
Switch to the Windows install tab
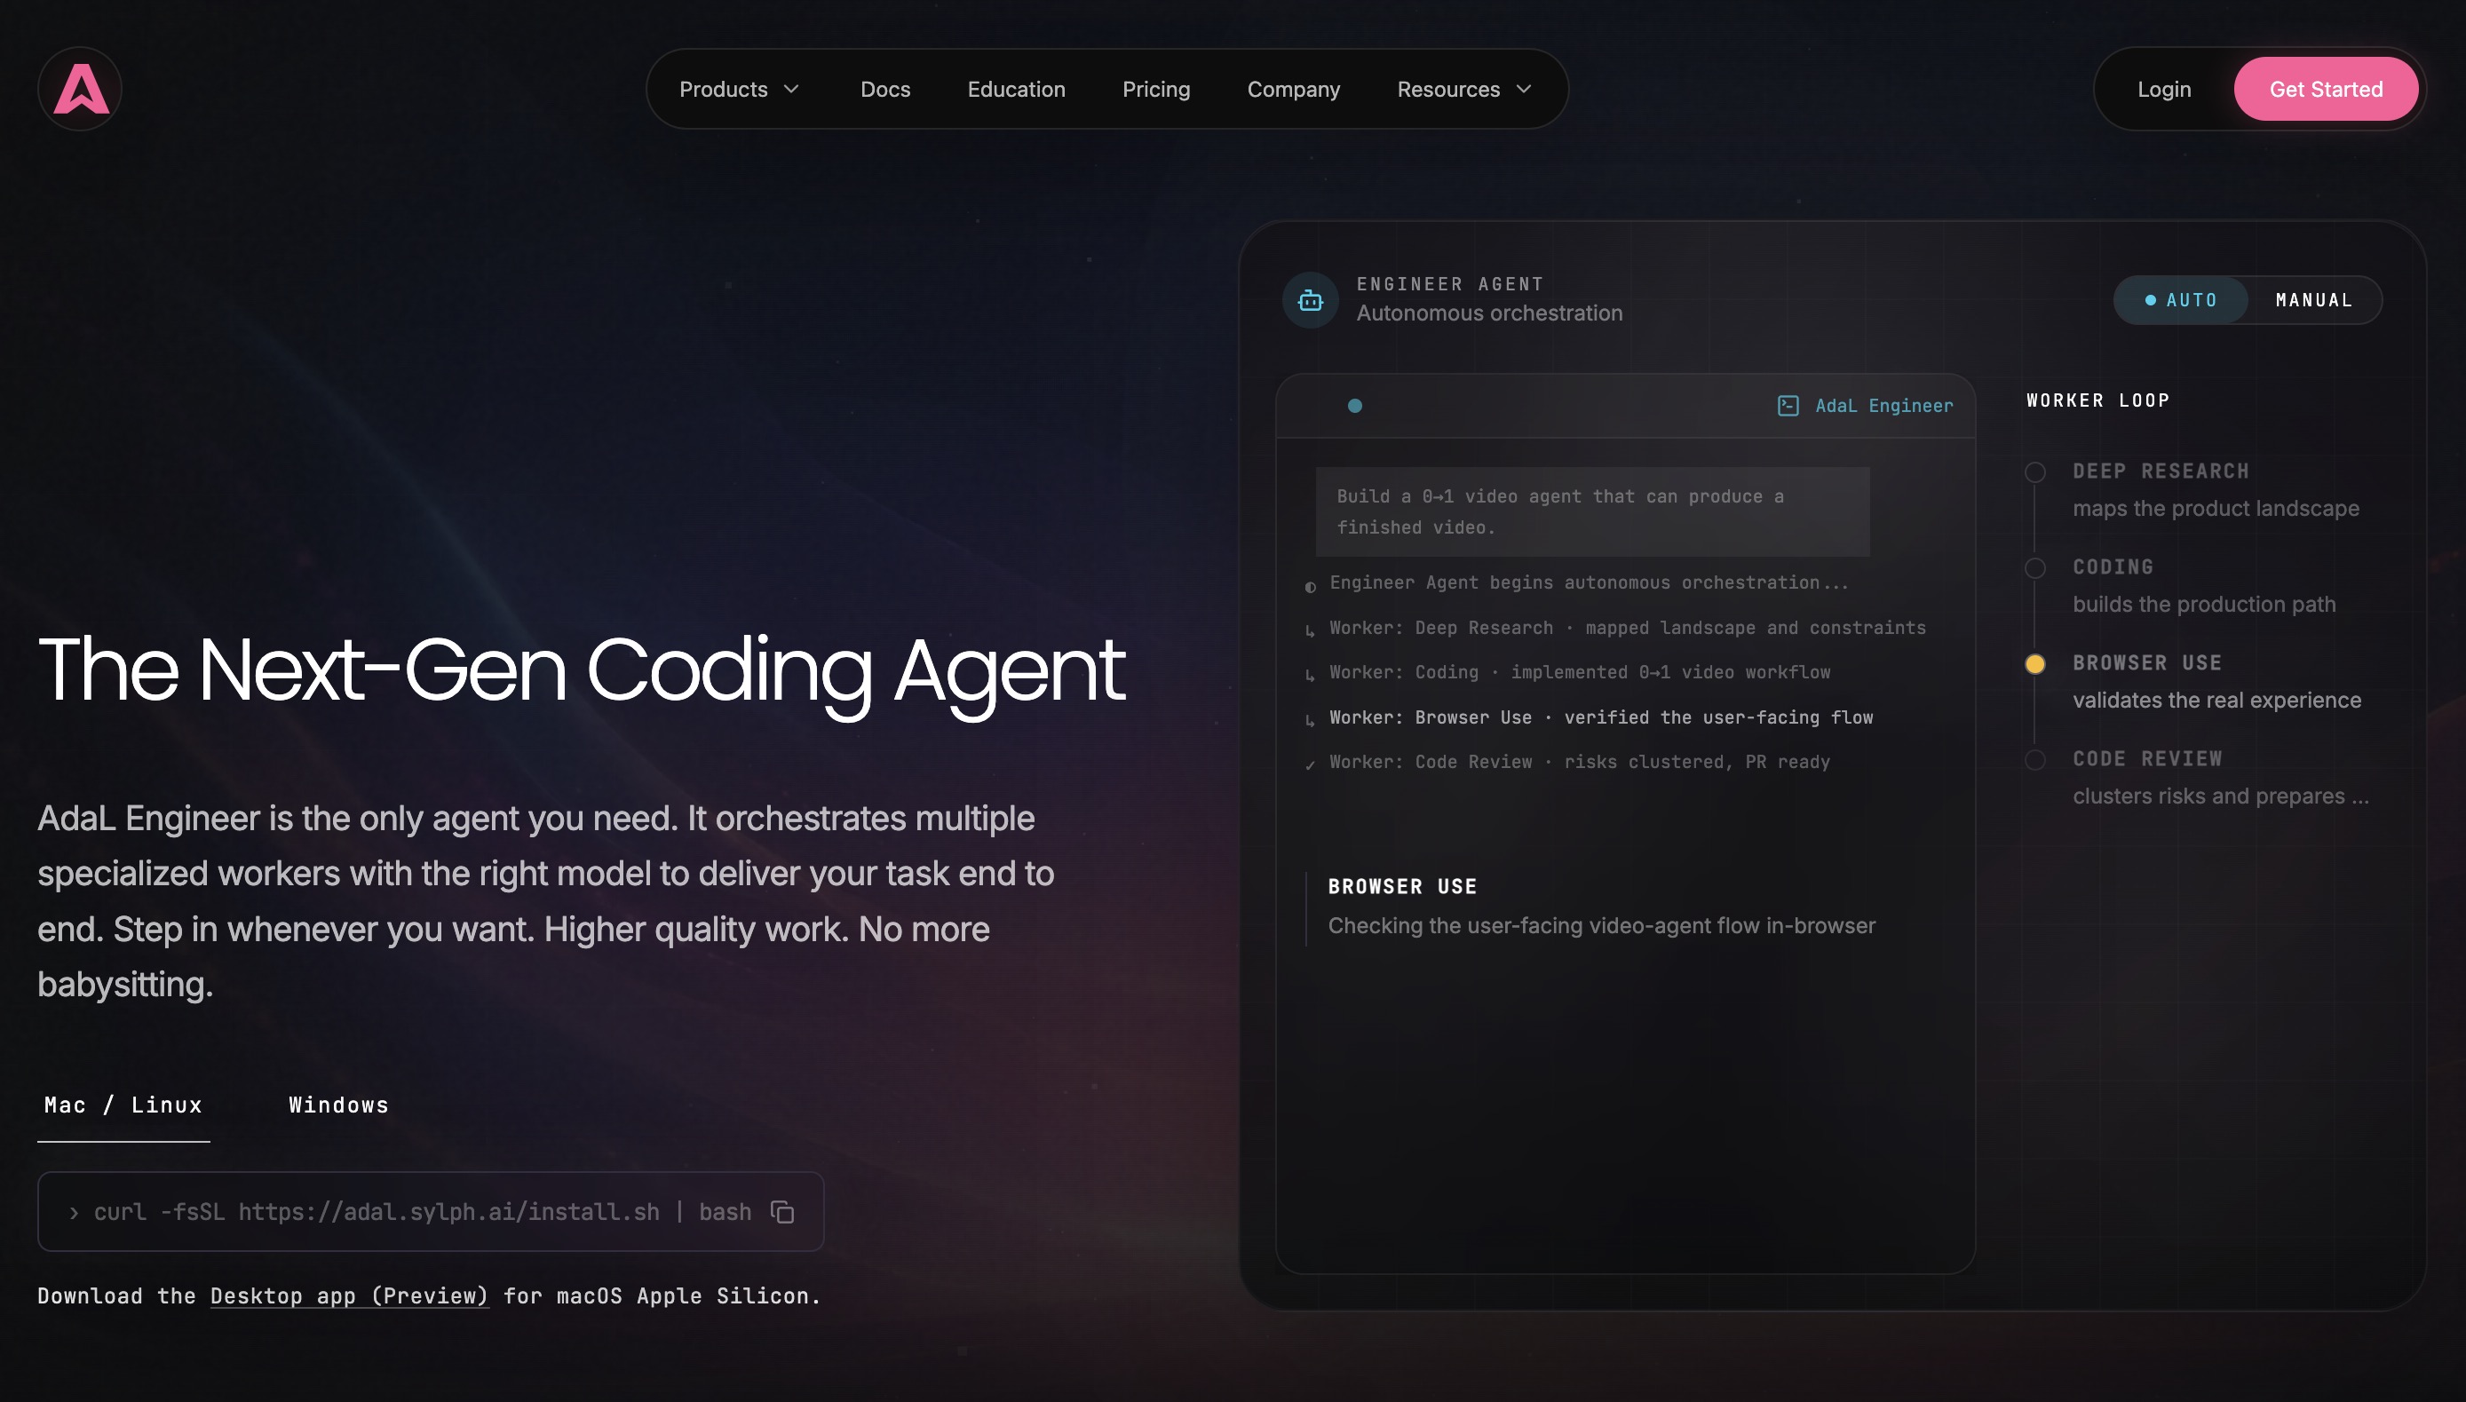tap(339, 1105)
